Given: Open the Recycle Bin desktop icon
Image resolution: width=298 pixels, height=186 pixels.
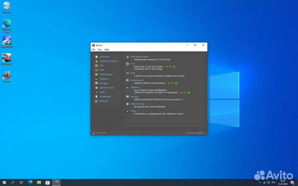Looking at the screenshot, I should coord(7,7).
